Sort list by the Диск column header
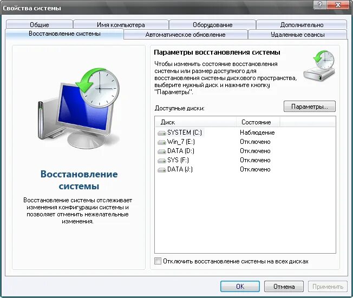Image resolution: width=353 pixels, height=298 pixels. coord(195,122)
